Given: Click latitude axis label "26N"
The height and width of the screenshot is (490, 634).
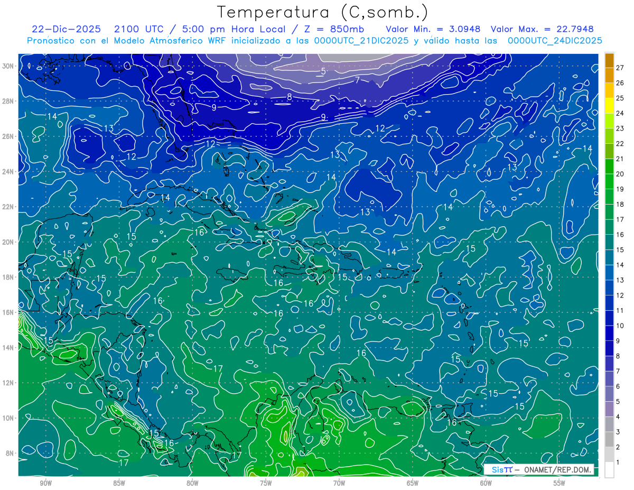Looking at the screenshot, I should (8, 136).
